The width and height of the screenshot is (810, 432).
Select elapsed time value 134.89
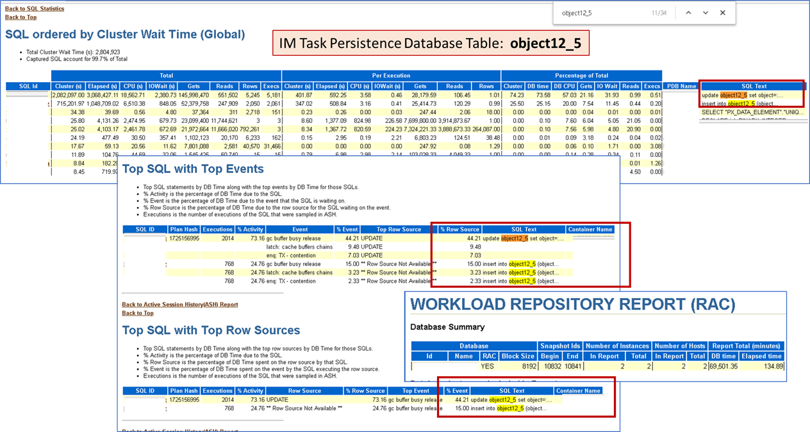(773, 366)
